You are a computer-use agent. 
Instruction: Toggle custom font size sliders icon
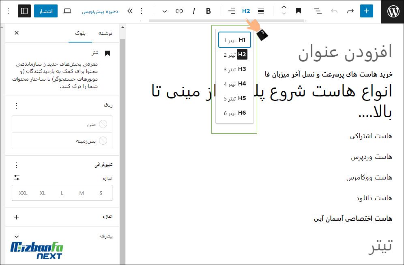(x=17, y=177)
